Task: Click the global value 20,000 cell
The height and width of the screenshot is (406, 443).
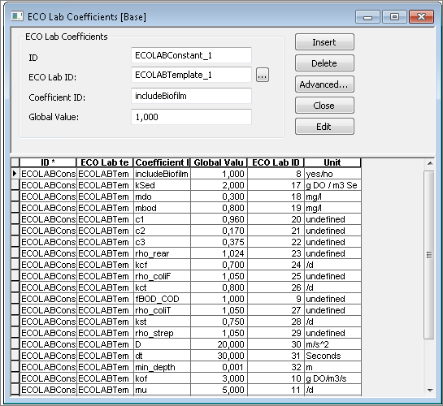Action: pyautogui.click(x=219, y=344)
